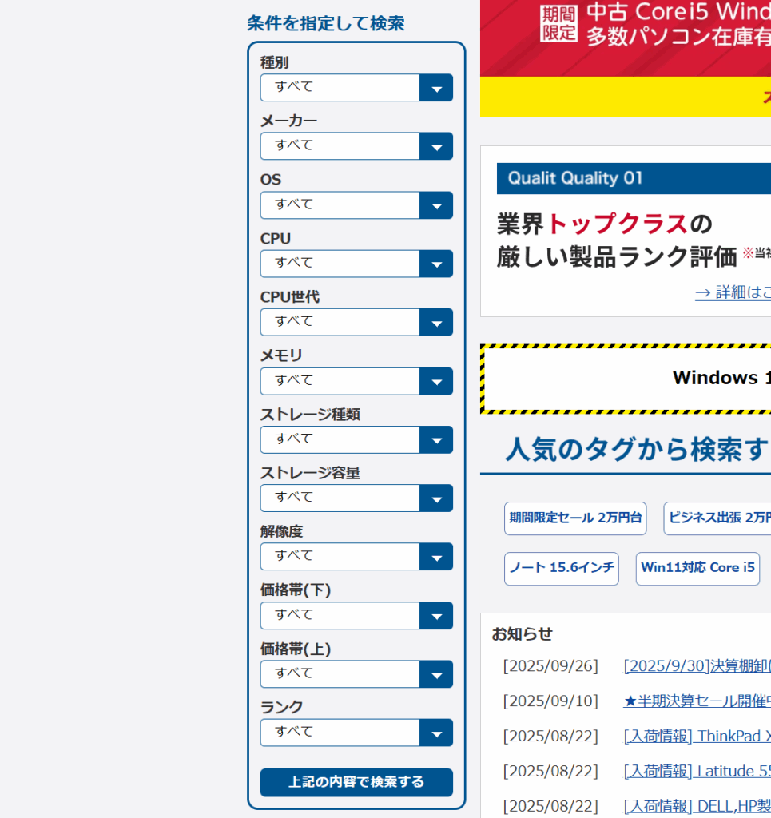Select the ノート 15.6インチ tag
771x818 pixels.
(x=562, y=568)
